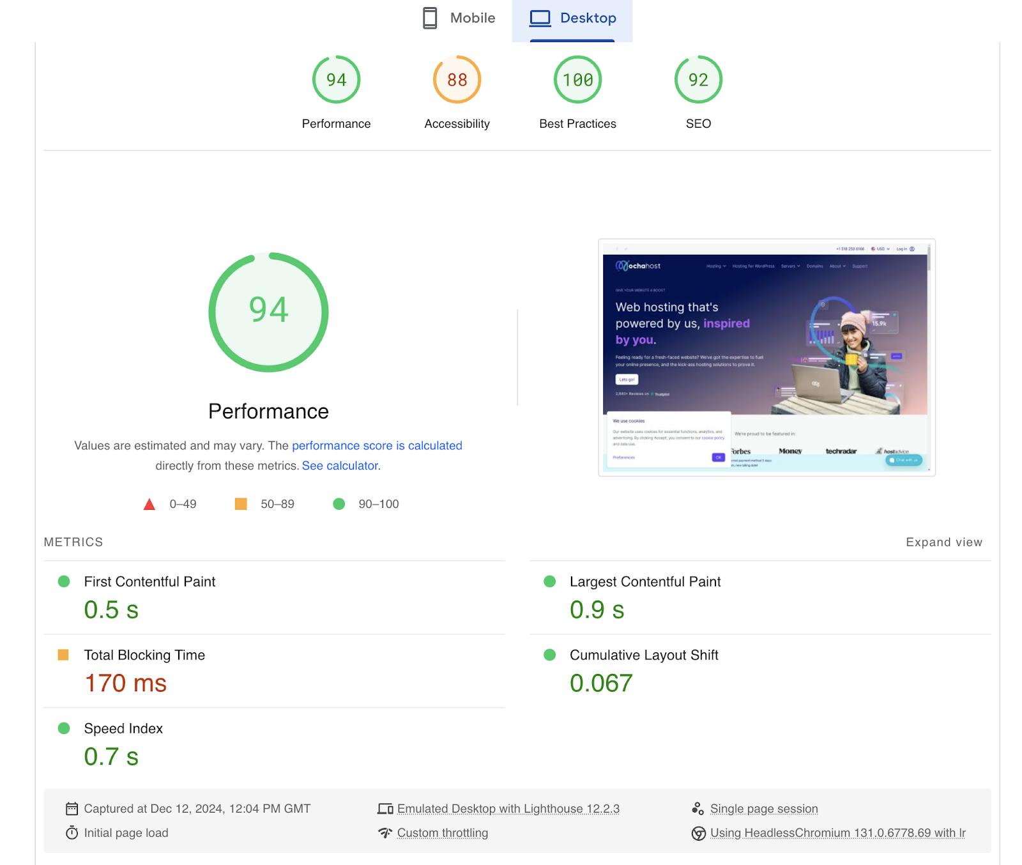Click the orange square beside Total Blocking Time
The width and height of the screenshot is (1022, 865).
[63, 655]
